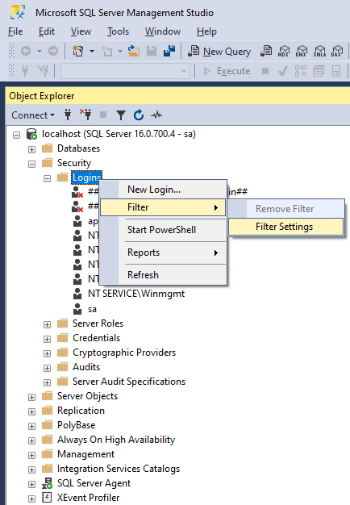This screenshot has width=350, height=505.
Task: Expand the Databases folder
Action: (x=31, y=149)
